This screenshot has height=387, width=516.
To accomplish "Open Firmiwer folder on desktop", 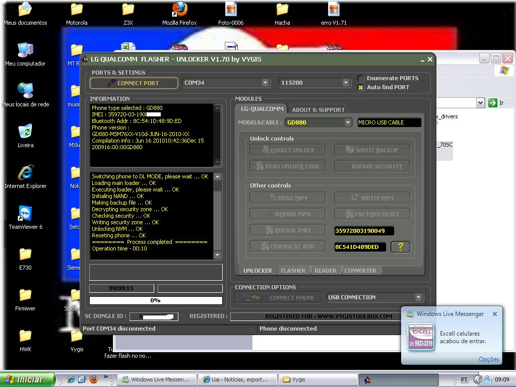I will 25,299.
